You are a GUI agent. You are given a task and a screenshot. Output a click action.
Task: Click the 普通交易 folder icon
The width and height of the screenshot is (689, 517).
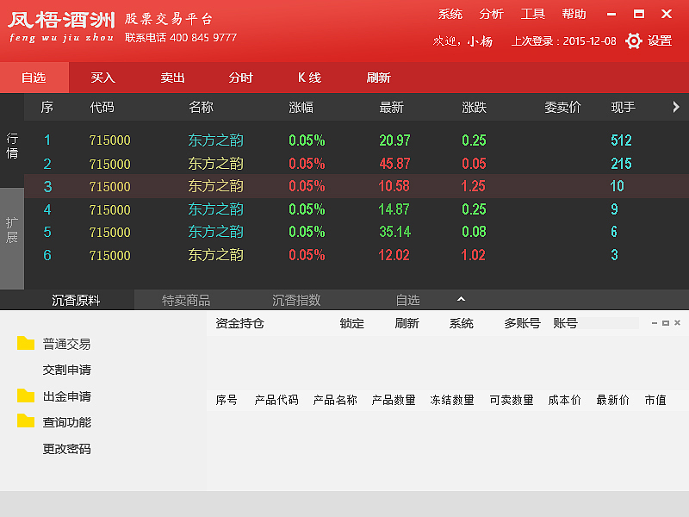[26, 343]
